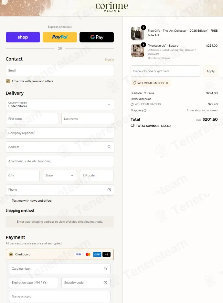This screenshot has height=303, width=223.
Task: Click the Sign in link
Action: pos(109,60)
